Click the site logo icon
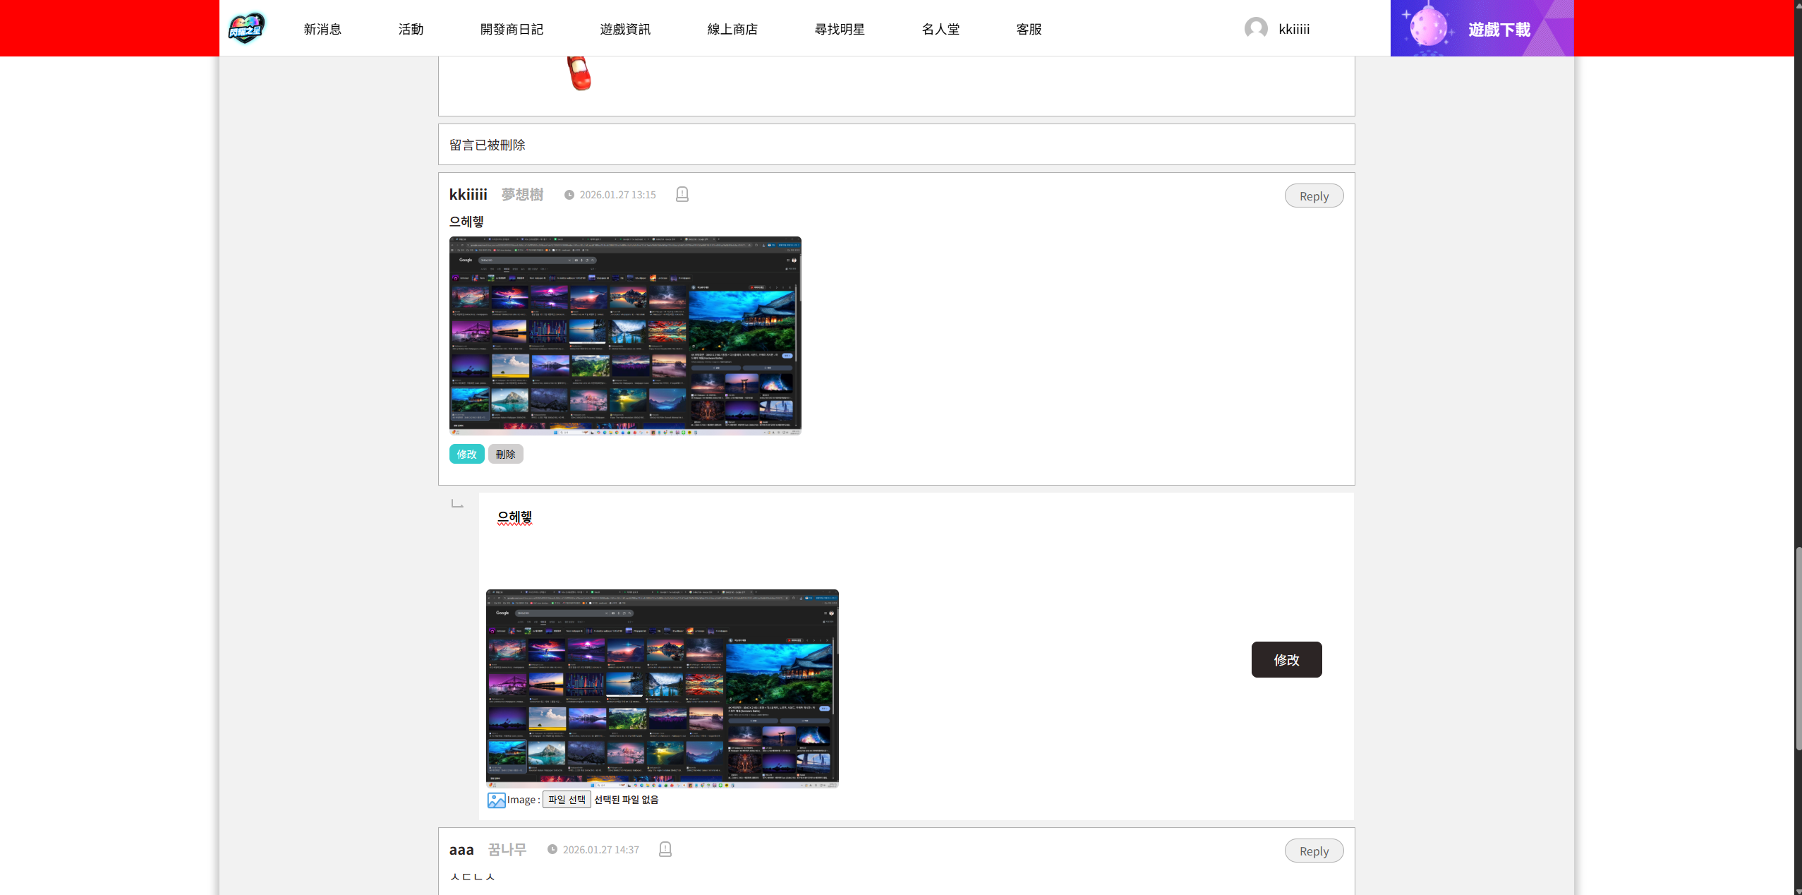 pyautogui.click(x=246, y=28)
